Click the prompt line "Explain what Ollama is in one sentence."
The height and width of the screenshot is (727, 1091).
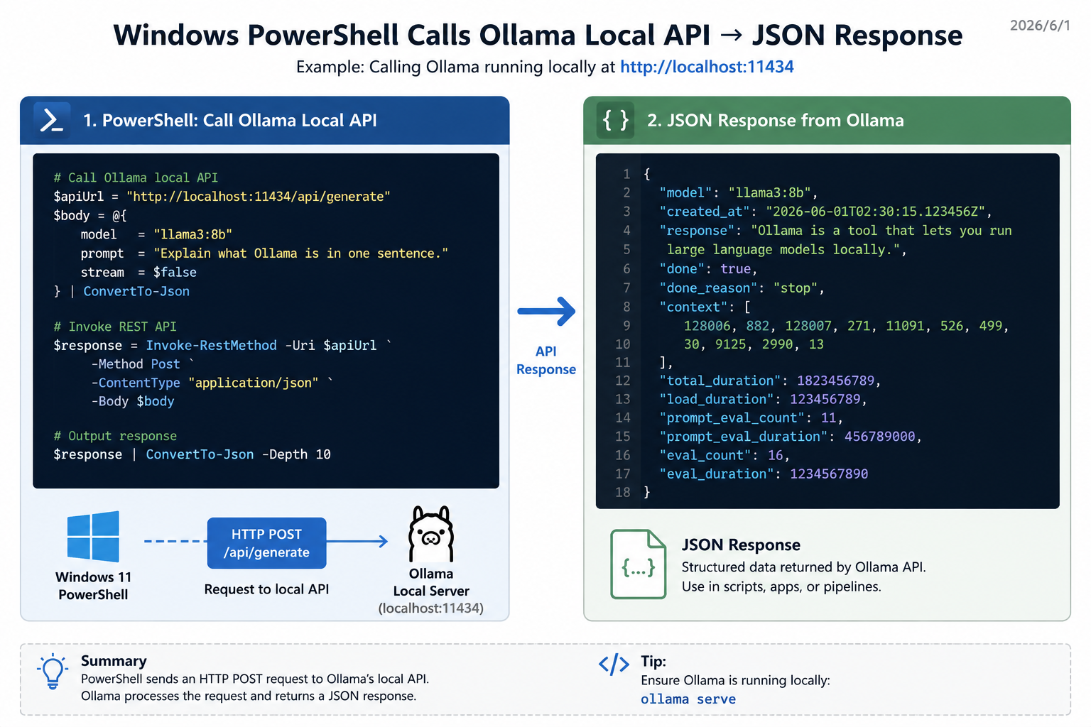coord(264,253)
